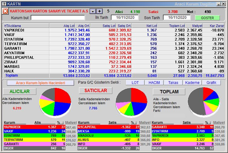Sort by HTAciklama column header
The image size is (228, 153).
26,26
